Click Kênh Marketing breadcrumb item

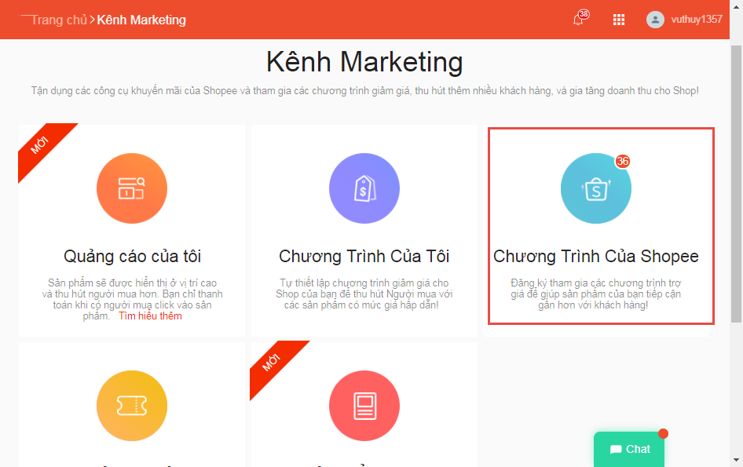(141, 20)
